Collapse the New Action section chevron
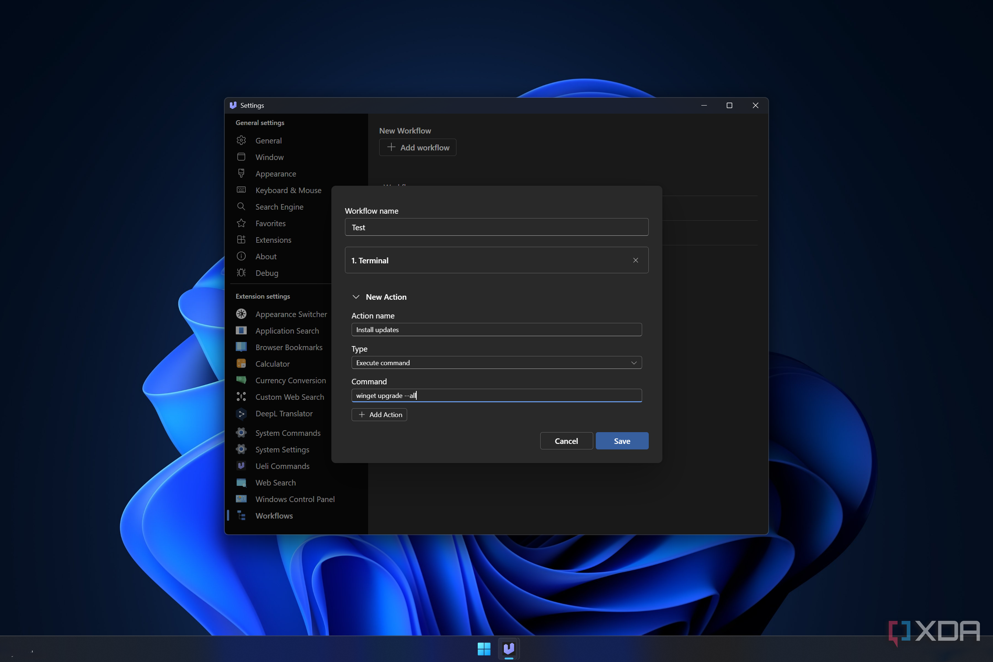 pyautogui.click(x=356, y=297)
